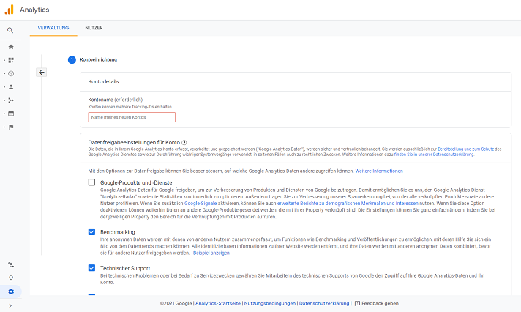Open Conversions reports flag icon
Viewport: 521px width, 312px height.
tap(11, 127)
